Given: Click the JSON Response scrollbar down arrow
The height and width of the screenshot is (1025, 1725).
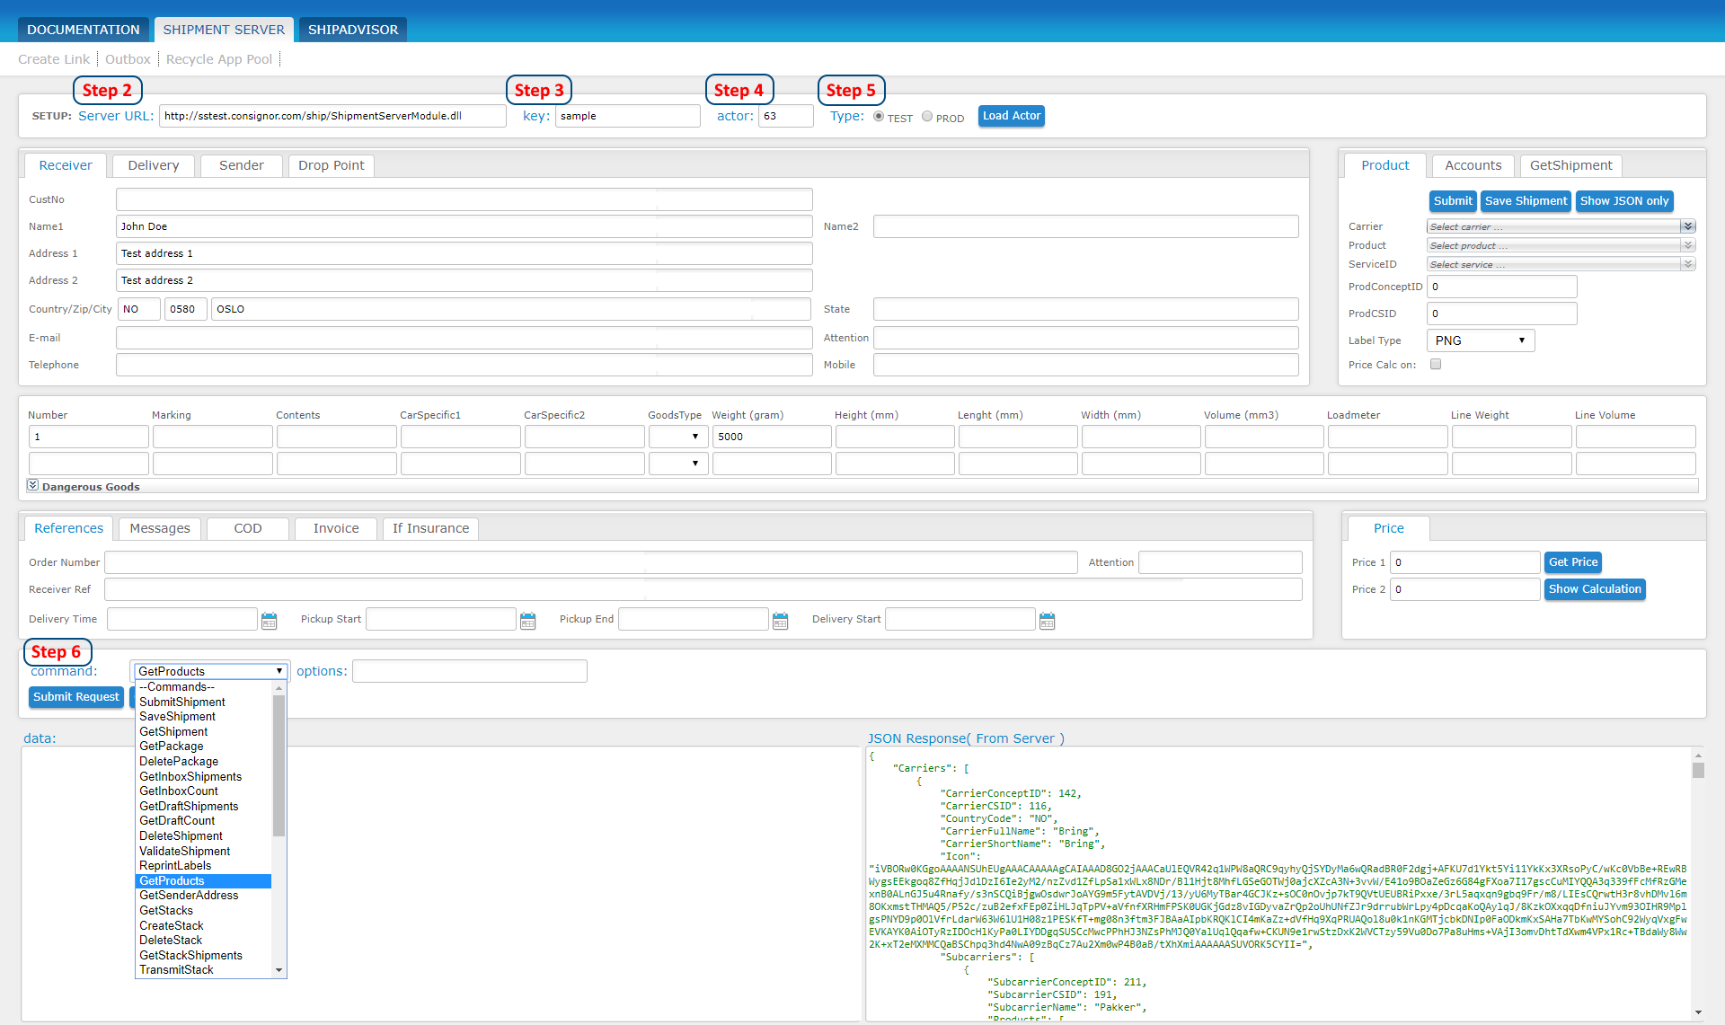Looking at the screenshot, I should click(x=1698, y=1012).
